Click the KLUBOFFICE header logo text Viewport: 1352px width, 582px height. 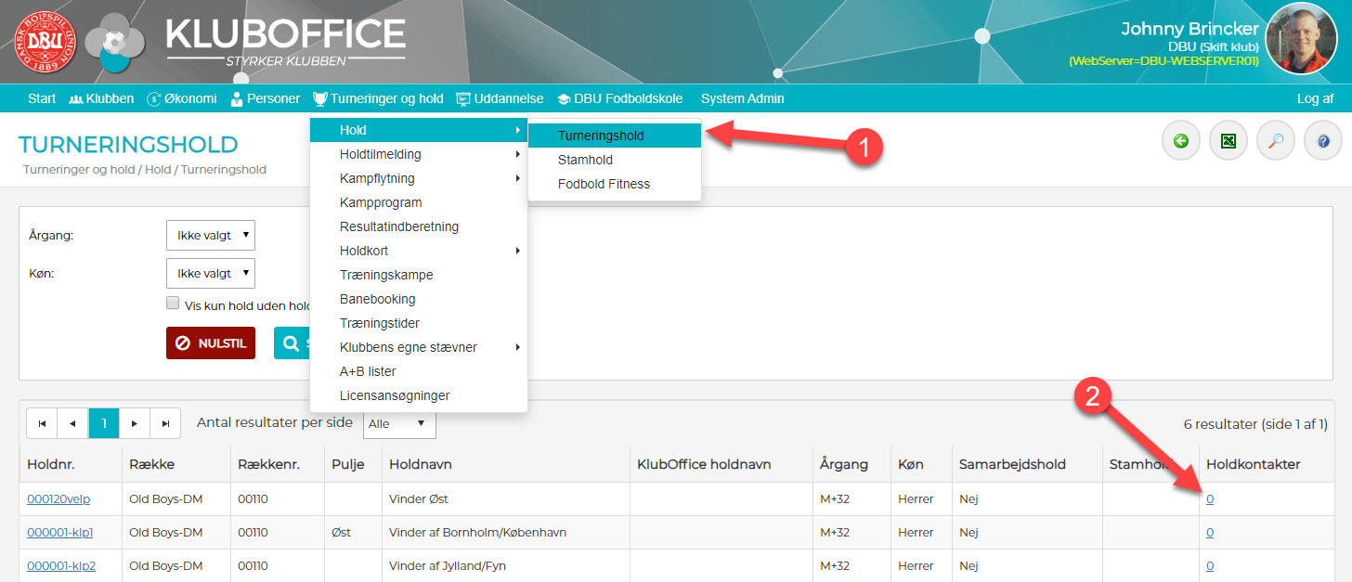pos(286,33)
